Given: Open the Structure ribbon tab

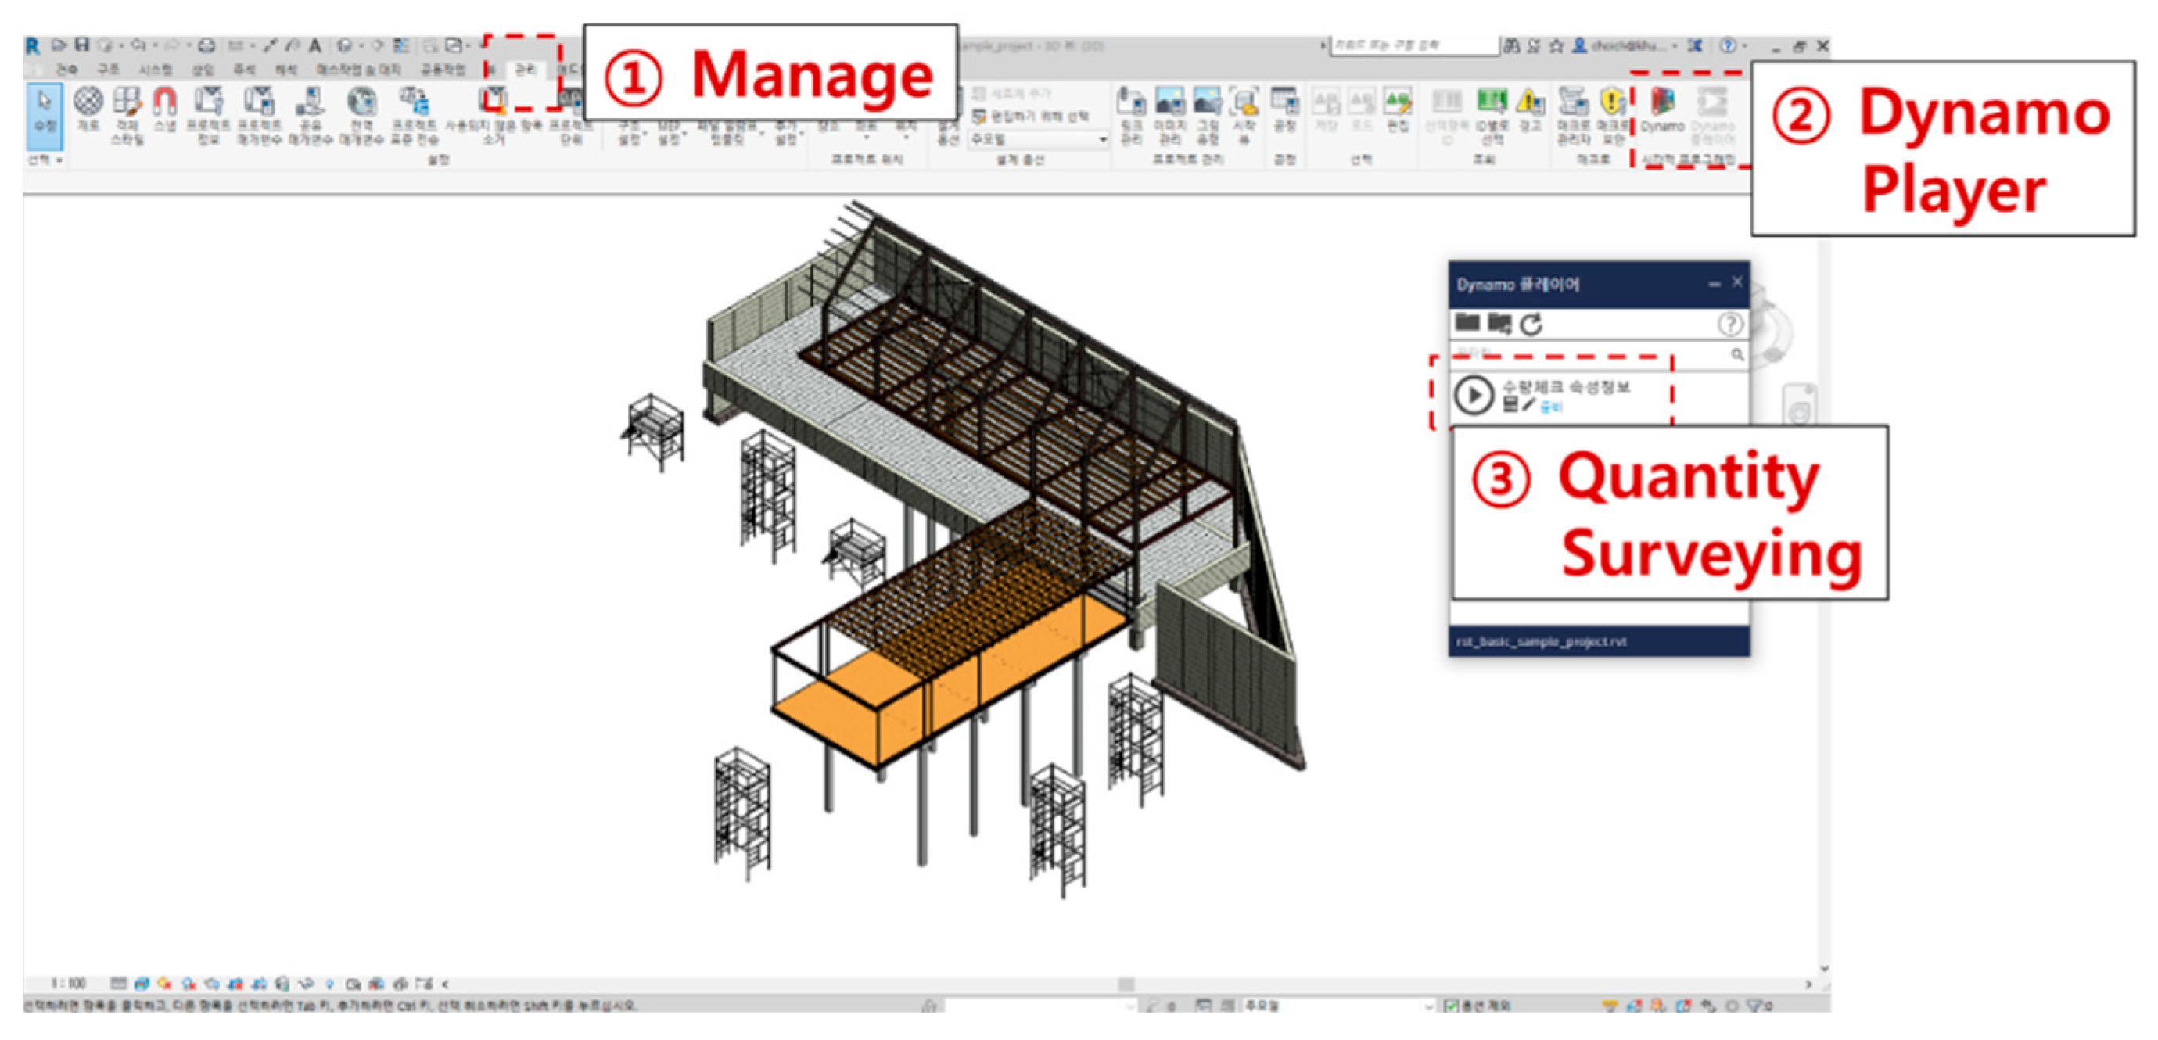Looking at the screenshot, I should [108, 70].
